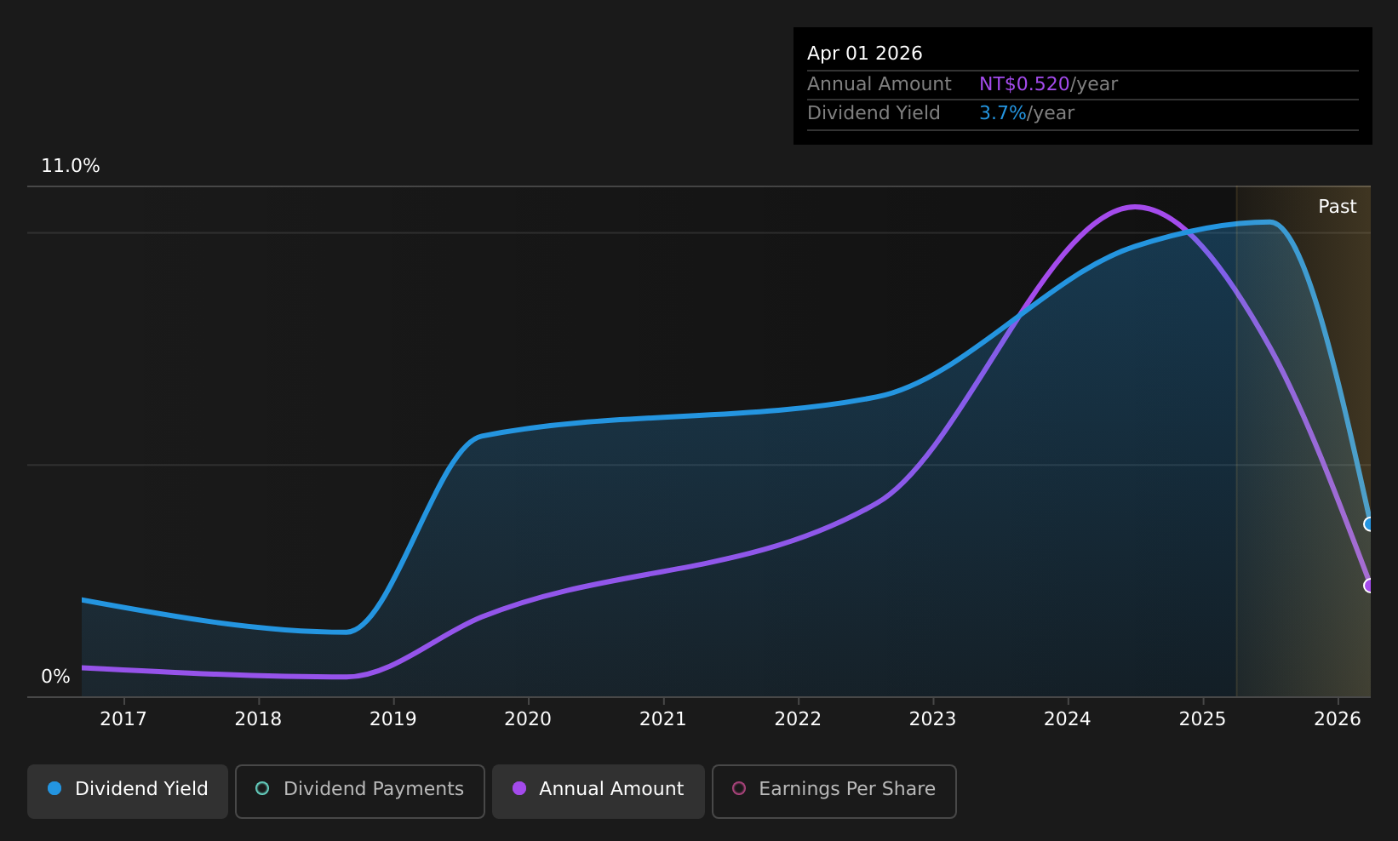Click the Dividend Yield tooltip row label

(874, 113)
